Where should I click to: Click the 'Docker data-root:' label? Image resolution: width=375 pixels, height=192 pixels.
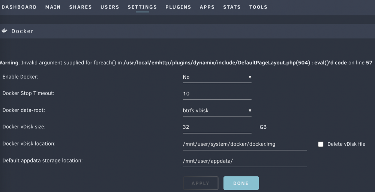pos(24,110)
